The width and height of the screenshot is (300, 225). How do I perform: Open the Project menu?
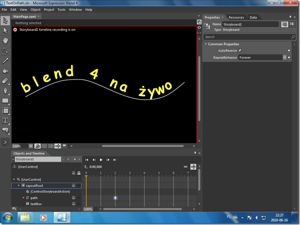(x=49, y=10)
